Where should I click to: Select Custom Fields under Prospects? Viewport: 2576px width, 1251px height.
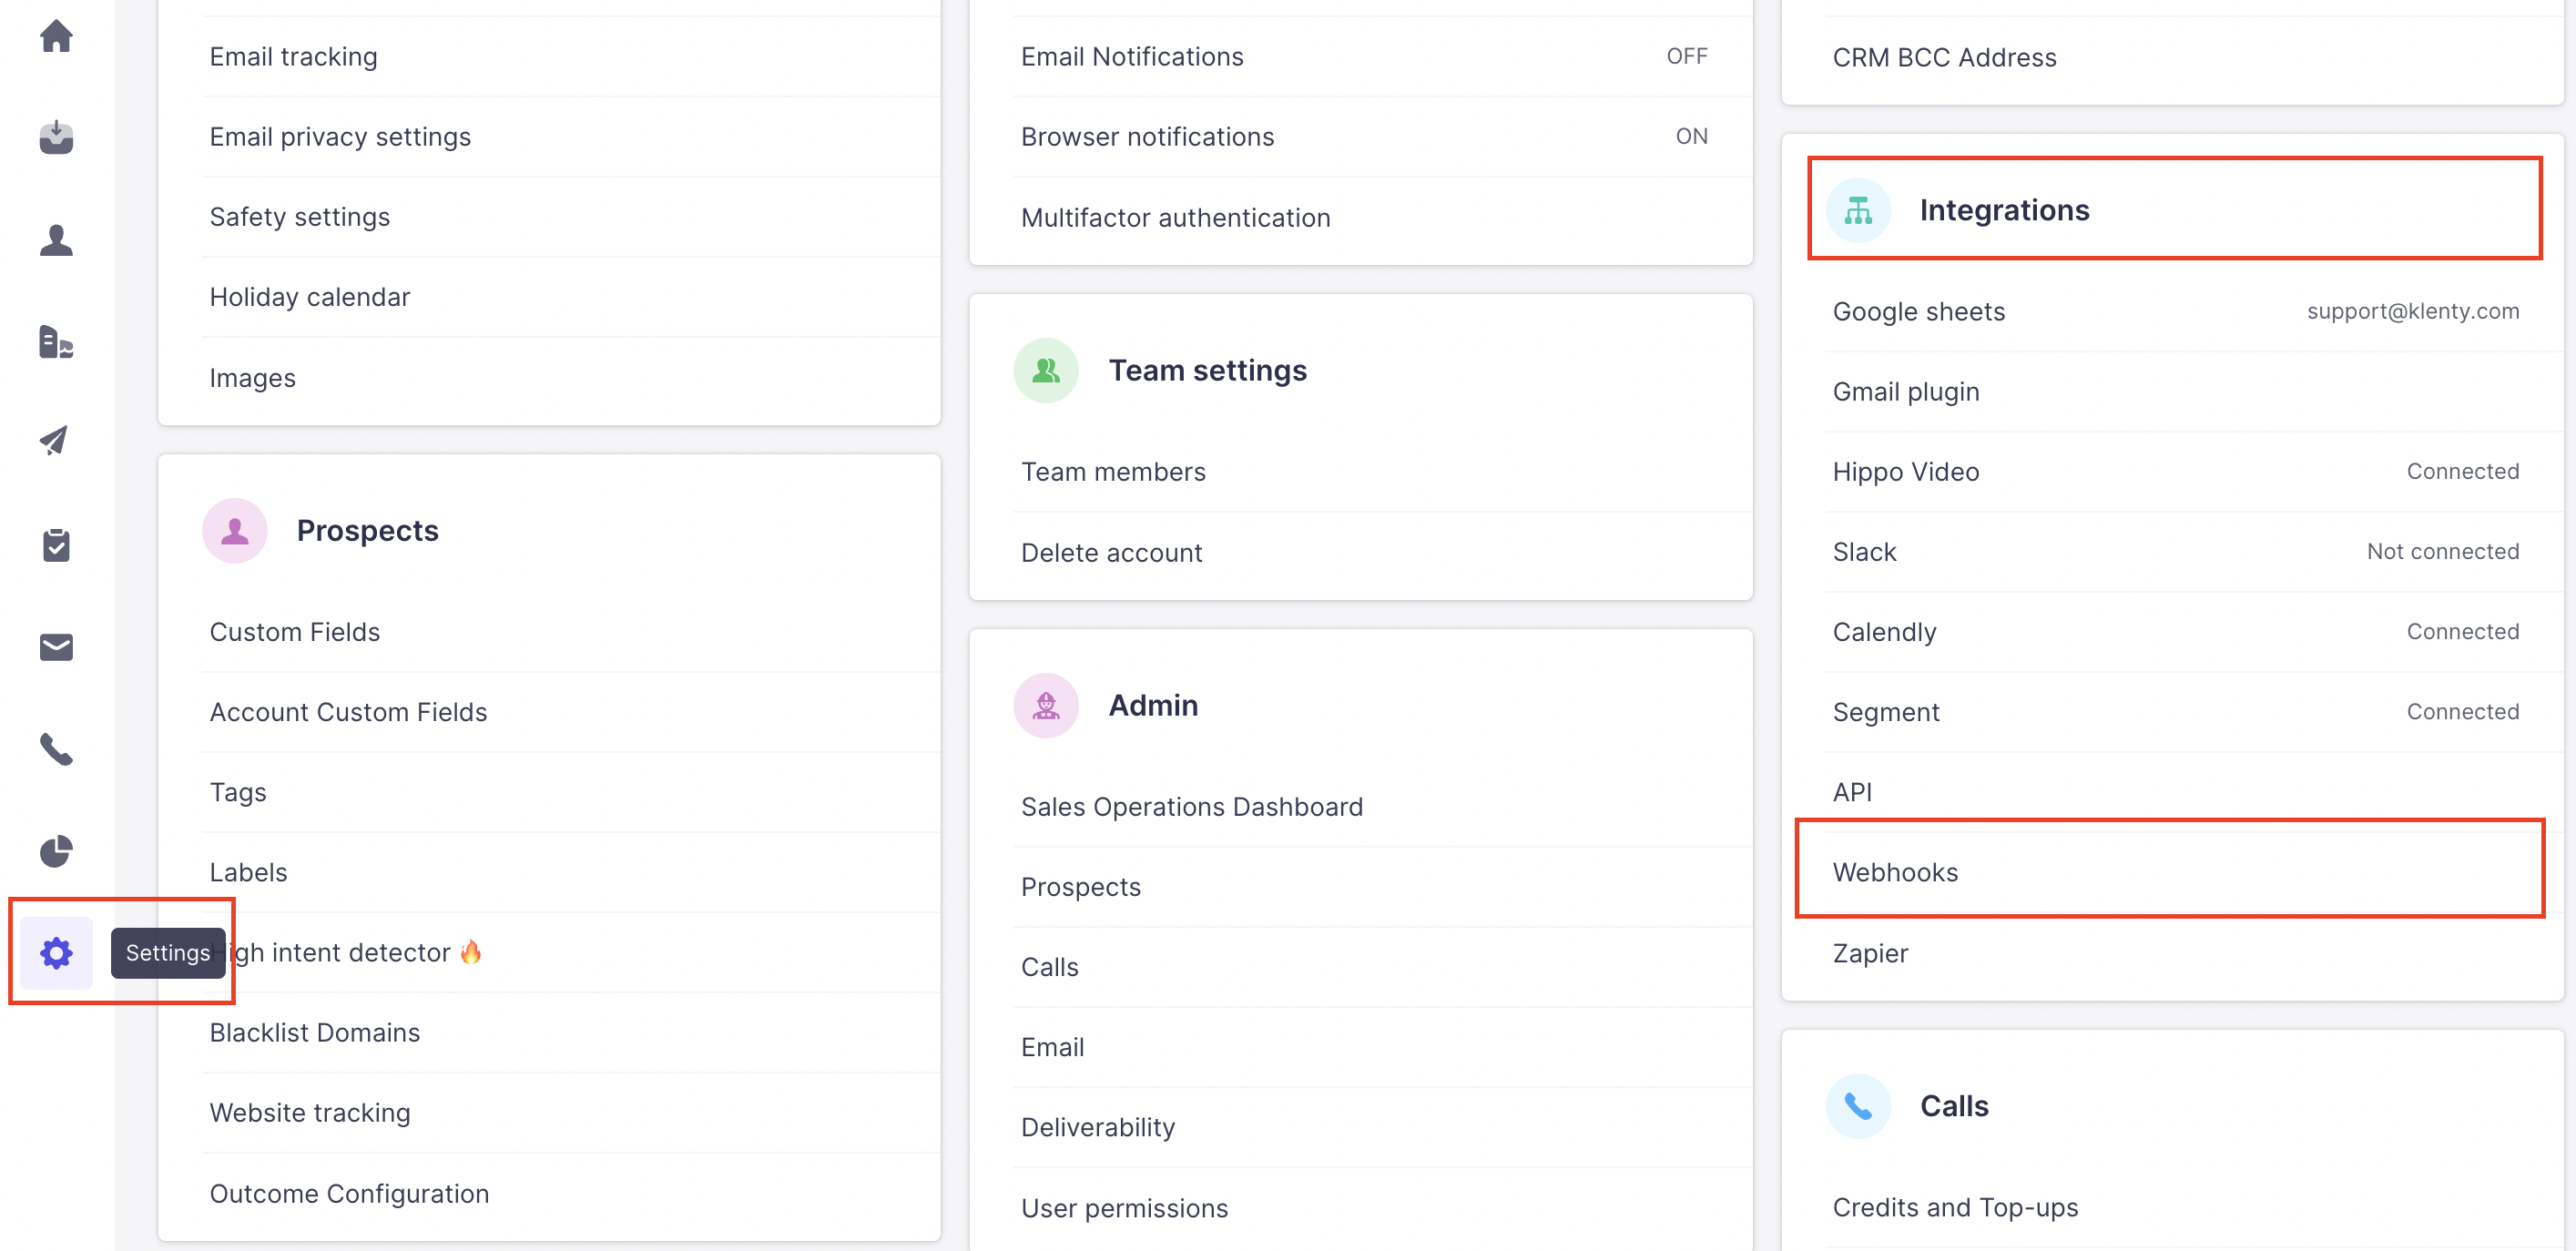295,632
